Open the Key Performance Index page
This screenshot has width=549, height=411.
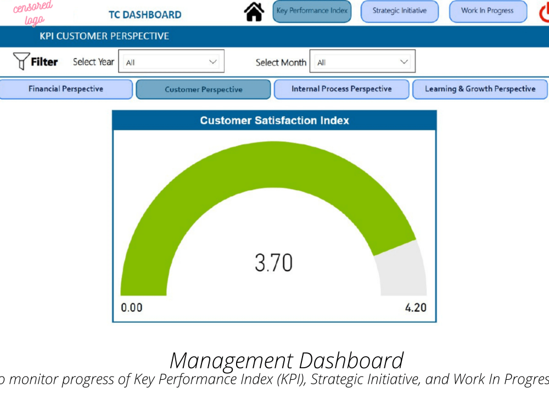pos(312,11)
